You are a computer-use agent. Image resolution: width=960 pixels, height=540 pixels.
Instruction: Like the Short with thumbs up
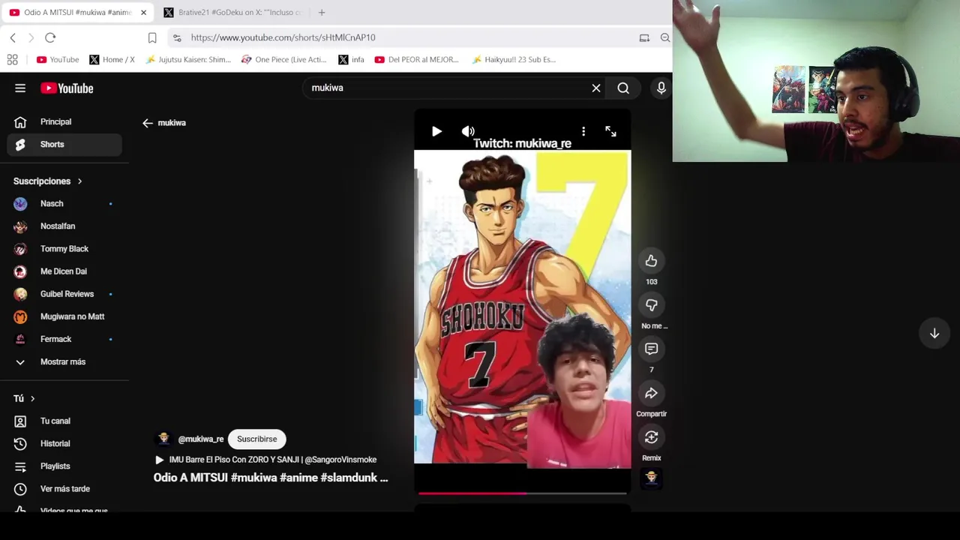[x=651, y=261]
